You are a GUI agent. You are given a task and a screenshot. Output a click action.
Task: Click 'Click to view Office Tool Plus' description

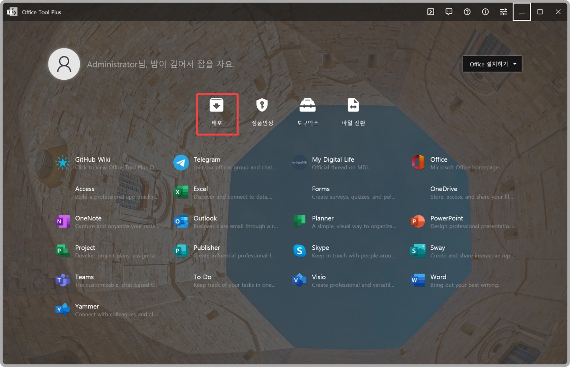pos(116,167)
